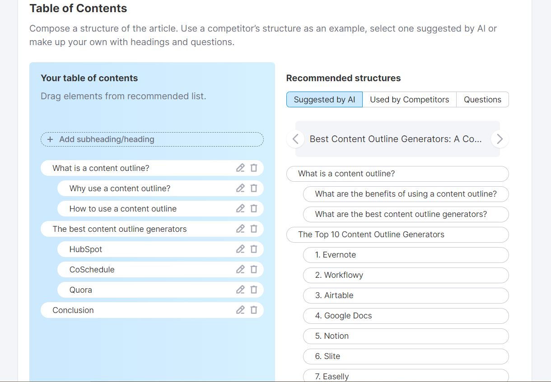This screenshot has width=551, height=382.
Task: Edit the 'How to use a content outline' subheading
Action: coord(240,208)
